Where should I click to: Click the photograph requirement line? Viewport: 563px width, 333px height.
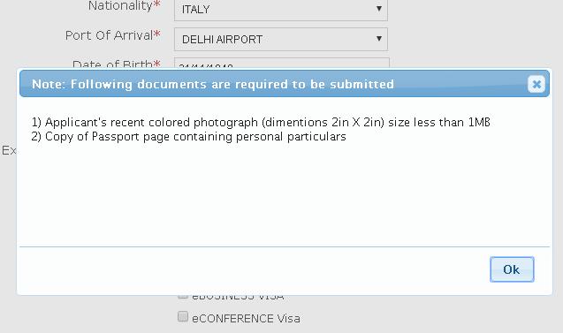[261, 123]
